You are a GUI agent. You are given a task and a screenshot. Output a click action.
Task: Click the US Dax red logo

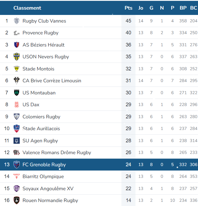(17, 105)
